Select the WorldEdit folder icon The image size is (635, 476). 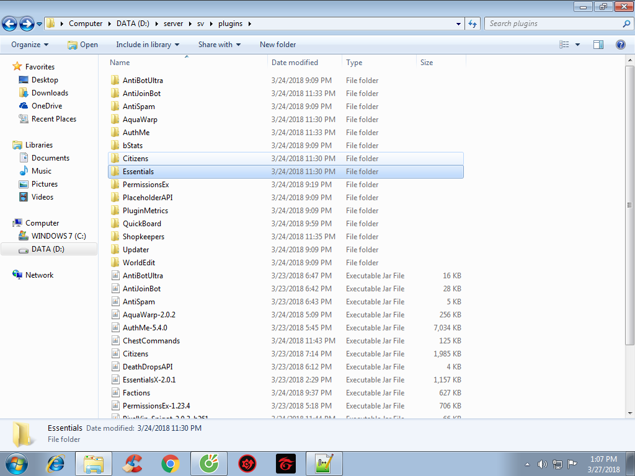click(115, 262)
